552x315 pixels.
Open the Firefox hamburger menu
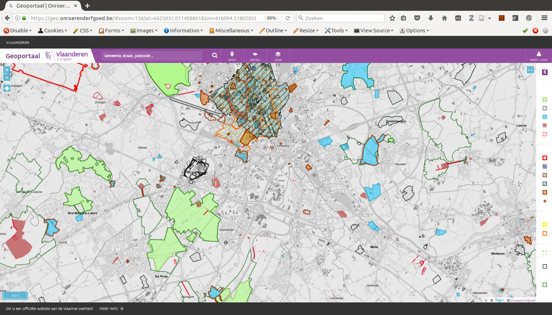tap(544, 18)
